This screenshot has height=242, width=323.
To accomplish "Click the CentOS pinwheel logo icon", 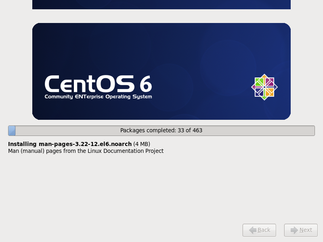I will coord(264,87).
